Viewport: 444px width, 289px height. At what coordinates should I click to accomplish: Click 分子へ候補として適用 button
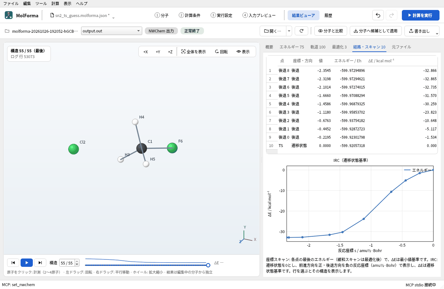(x=376, y=31)
